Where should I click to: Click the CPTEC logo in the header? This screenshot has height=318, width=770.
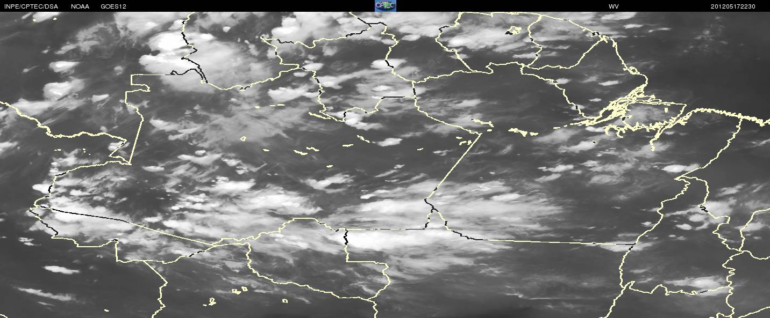[x=385, y=6]
